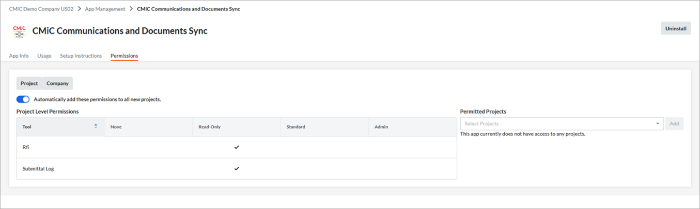Go to App Management breadcrumb
The width and height of the screenshot is (700, 209).
(x=106, y=9)
